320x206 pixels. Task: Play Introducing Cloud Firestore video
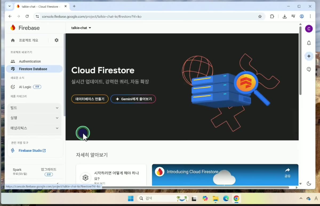pyautogui.click(x=225, y=175)
